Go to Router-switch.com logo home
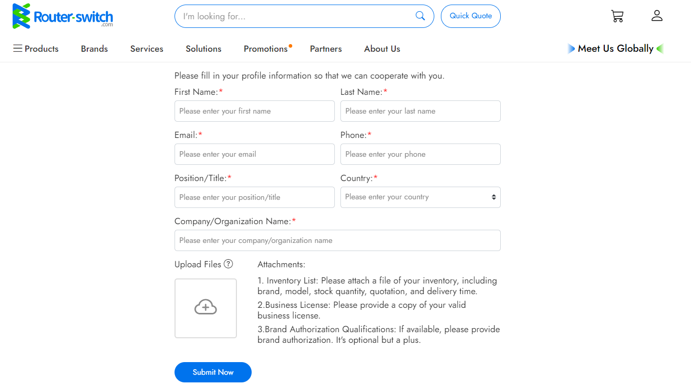Viewport: 691px width, 390px height. tap(63, 16)
